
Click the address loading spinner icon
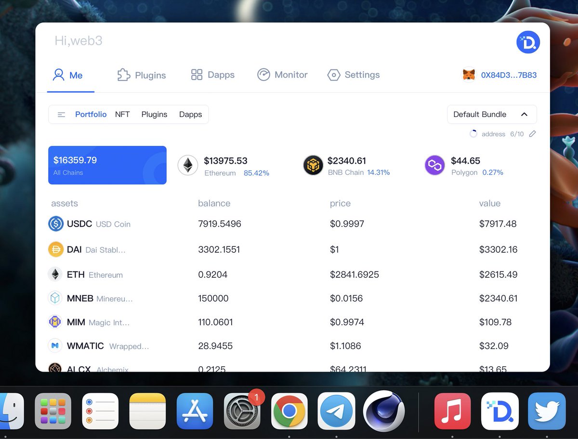pos(473,134)
